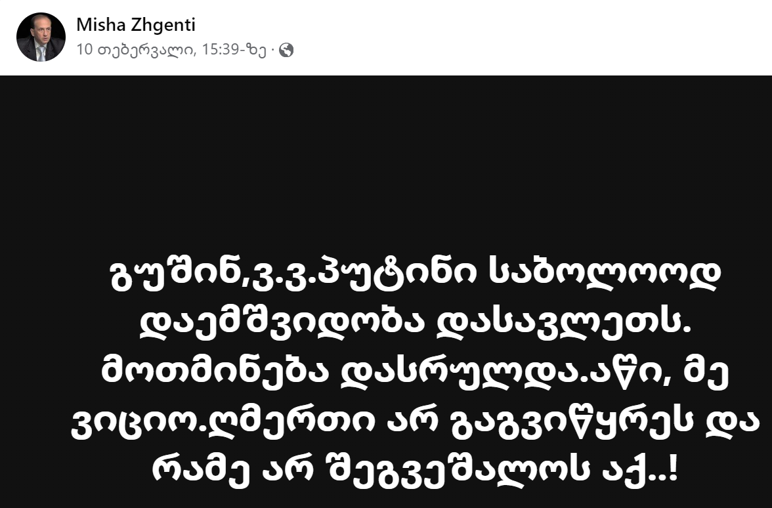This screenshot has height=508, width=772.
Task: Open the post timestamp 10 თებერვალი, 15:39
Action: point(171,50)
